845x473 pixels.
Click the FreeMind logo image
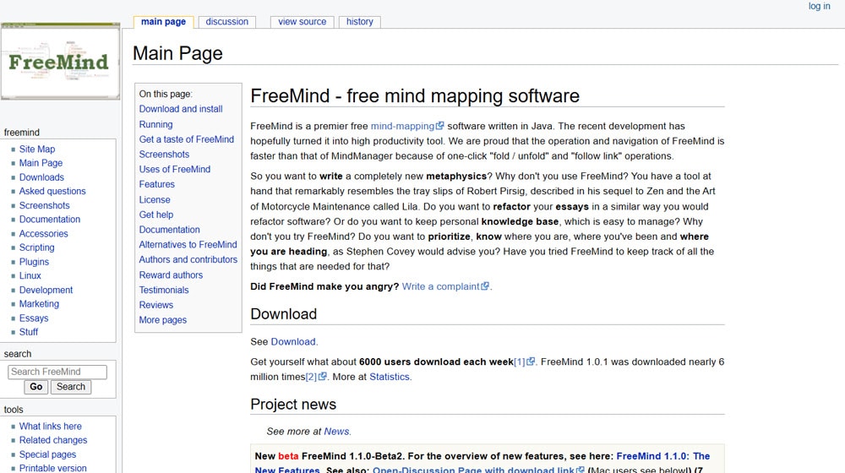tap(59, 63)
